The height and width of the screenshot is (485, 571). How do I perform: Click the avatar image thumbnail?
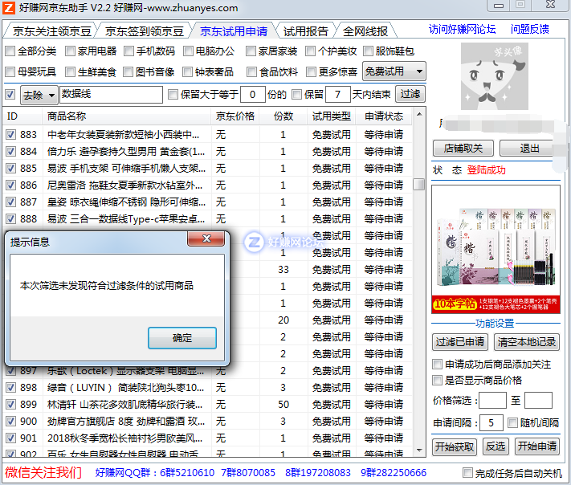coord(494,76)
